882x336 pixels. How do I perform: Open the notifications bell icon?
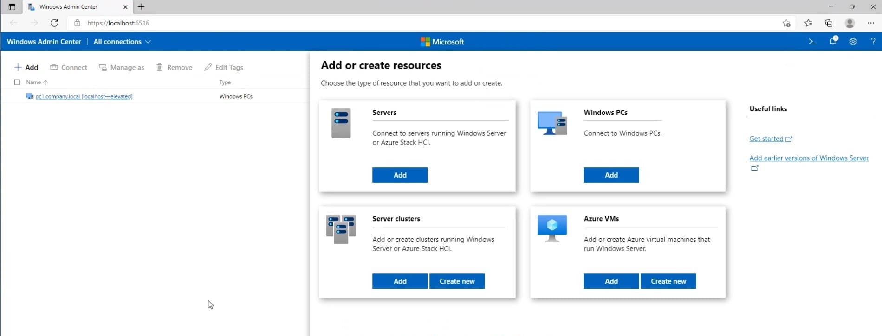pos(833,41)
